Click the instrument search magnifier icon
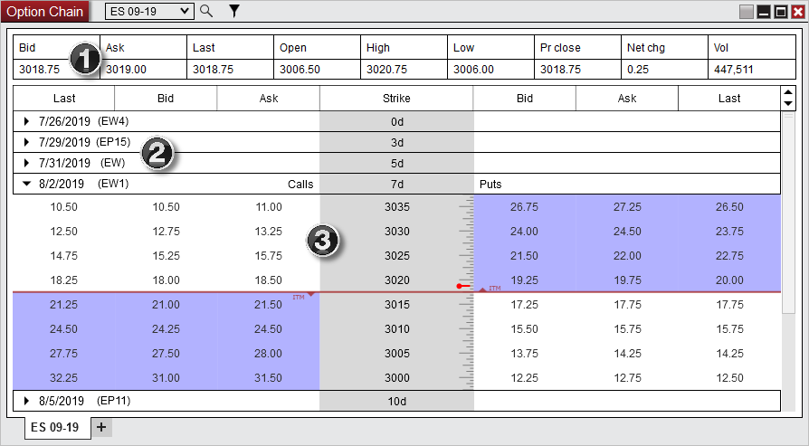 tap(206, 11)
